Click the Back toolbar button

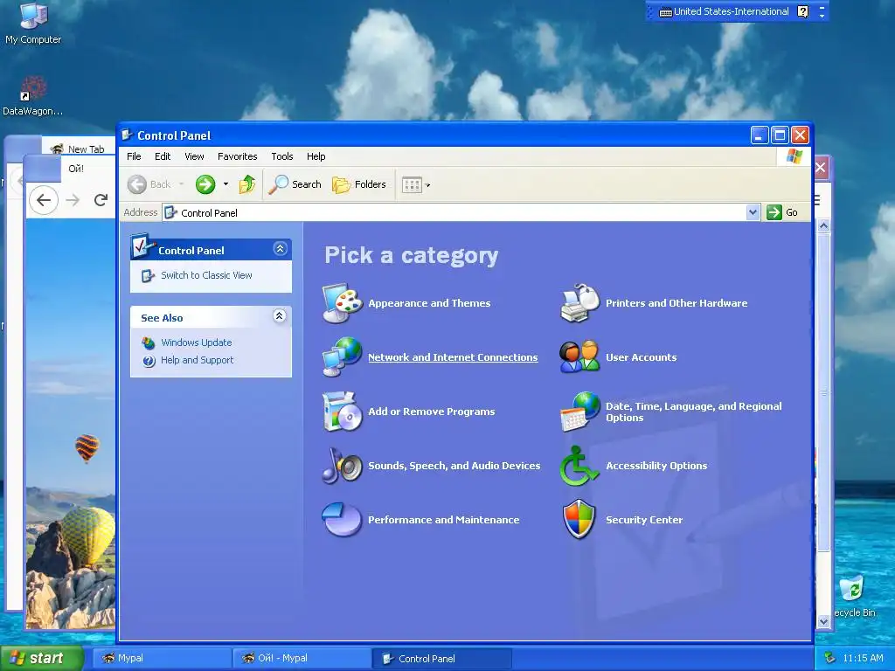pos(149,184)
